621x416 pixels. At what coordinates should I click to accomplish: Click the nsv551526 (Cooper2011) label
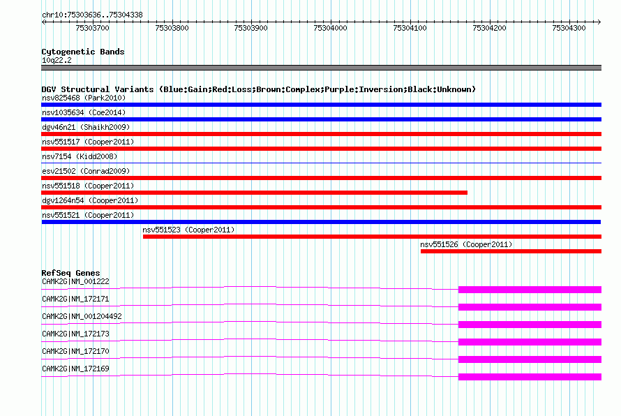coord(466,244)
